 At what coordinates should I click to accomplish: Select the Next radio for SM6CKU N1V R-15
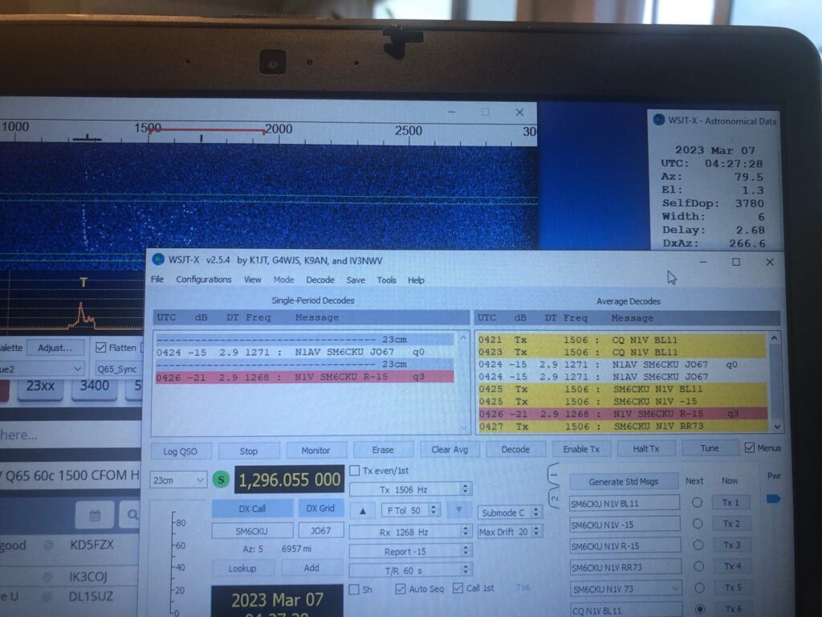[x=698, y=545]
